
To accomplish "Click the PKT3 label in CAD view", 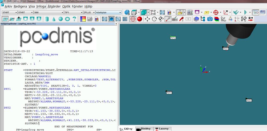I will (226, 49).
